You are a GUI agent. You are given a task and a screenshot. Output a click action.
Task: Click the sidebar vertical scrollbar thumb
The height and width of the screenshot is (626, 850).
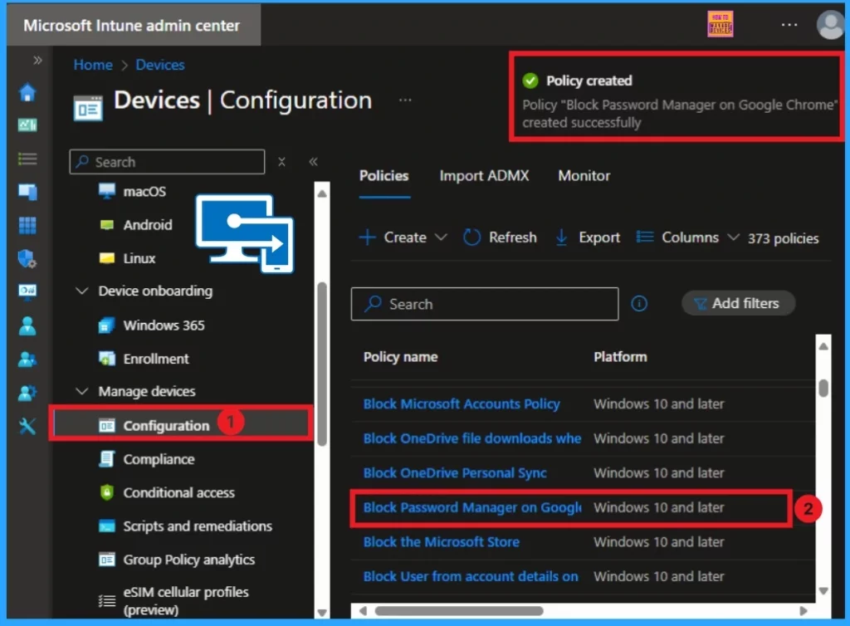(x=322, y=363)
